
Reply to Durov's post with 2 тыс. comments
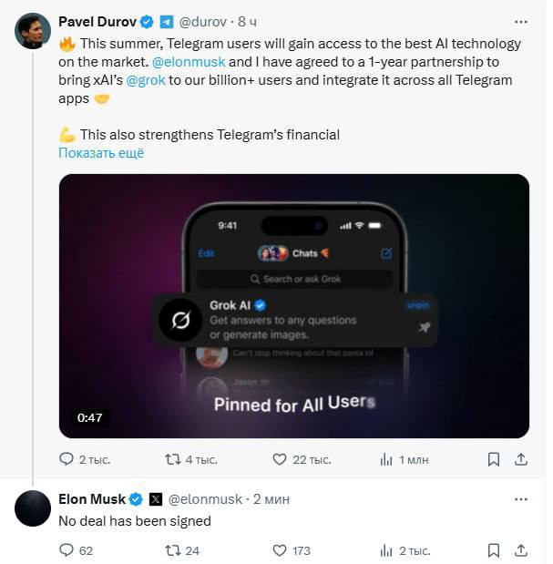click(85, 459)
